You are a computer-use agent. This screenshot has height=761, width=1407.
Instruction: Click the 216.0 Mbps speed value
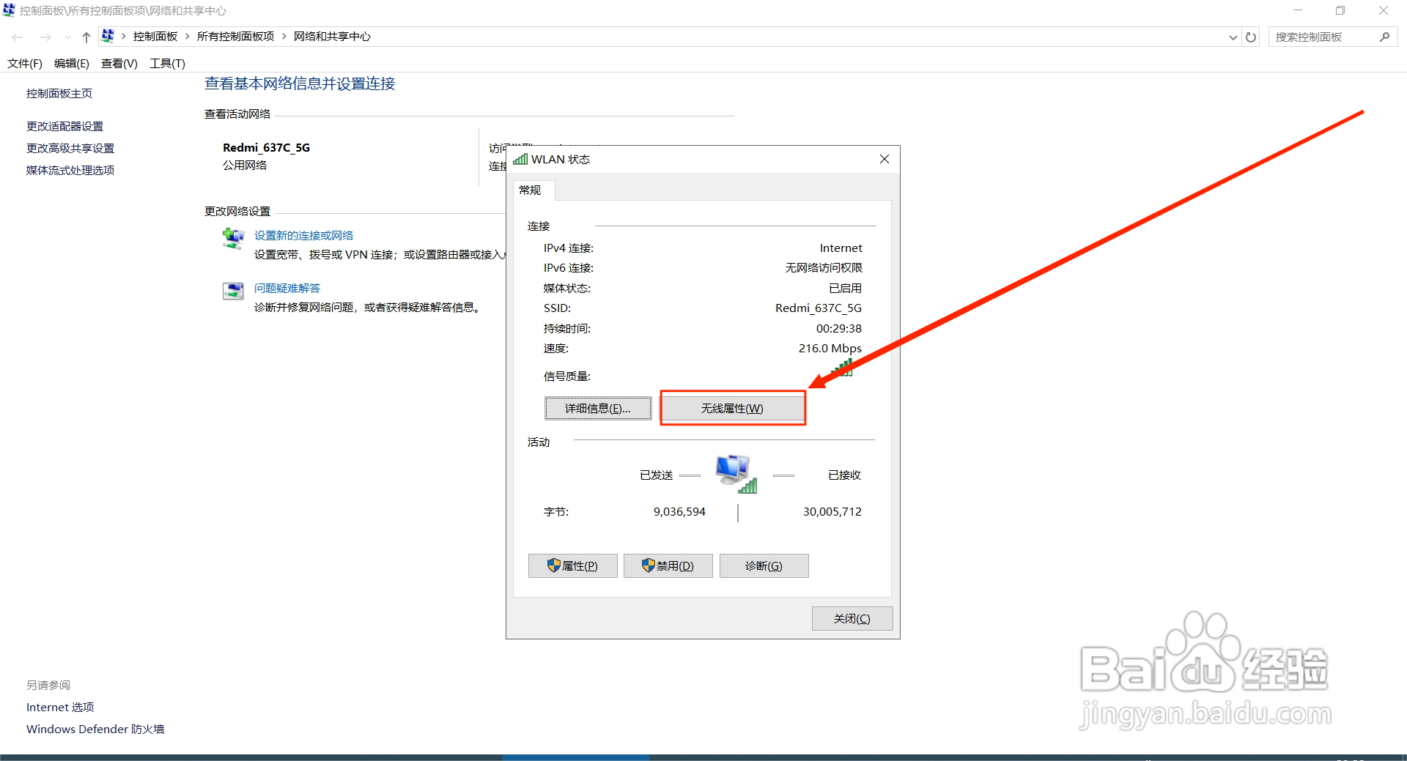(x=830, y=349)
